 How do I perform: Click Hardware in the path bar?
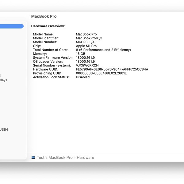[85, 158]
